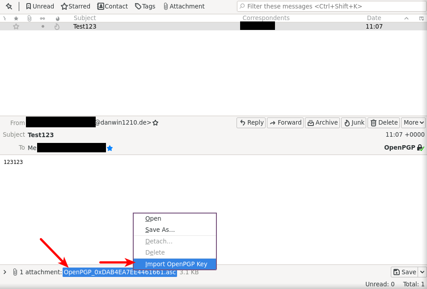Click the column picker icon in the header
Image resolution: width=427 pixels, height=289 pixels.
coord(421,18)
